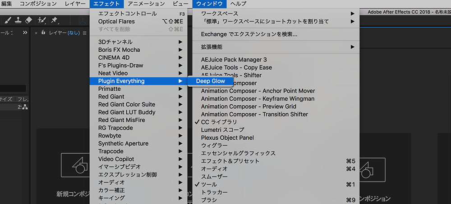Select the Roto Brush tool
This screenshot has height=204, width=451.
pyautogui.click(x=41, y=20)
